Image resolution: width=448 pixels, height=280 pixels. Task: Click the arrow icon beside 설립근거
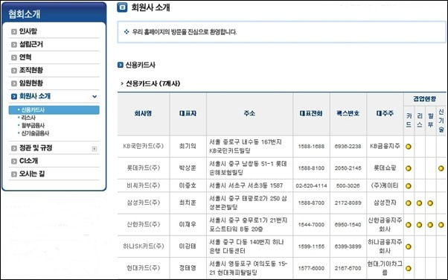[14, 45]
